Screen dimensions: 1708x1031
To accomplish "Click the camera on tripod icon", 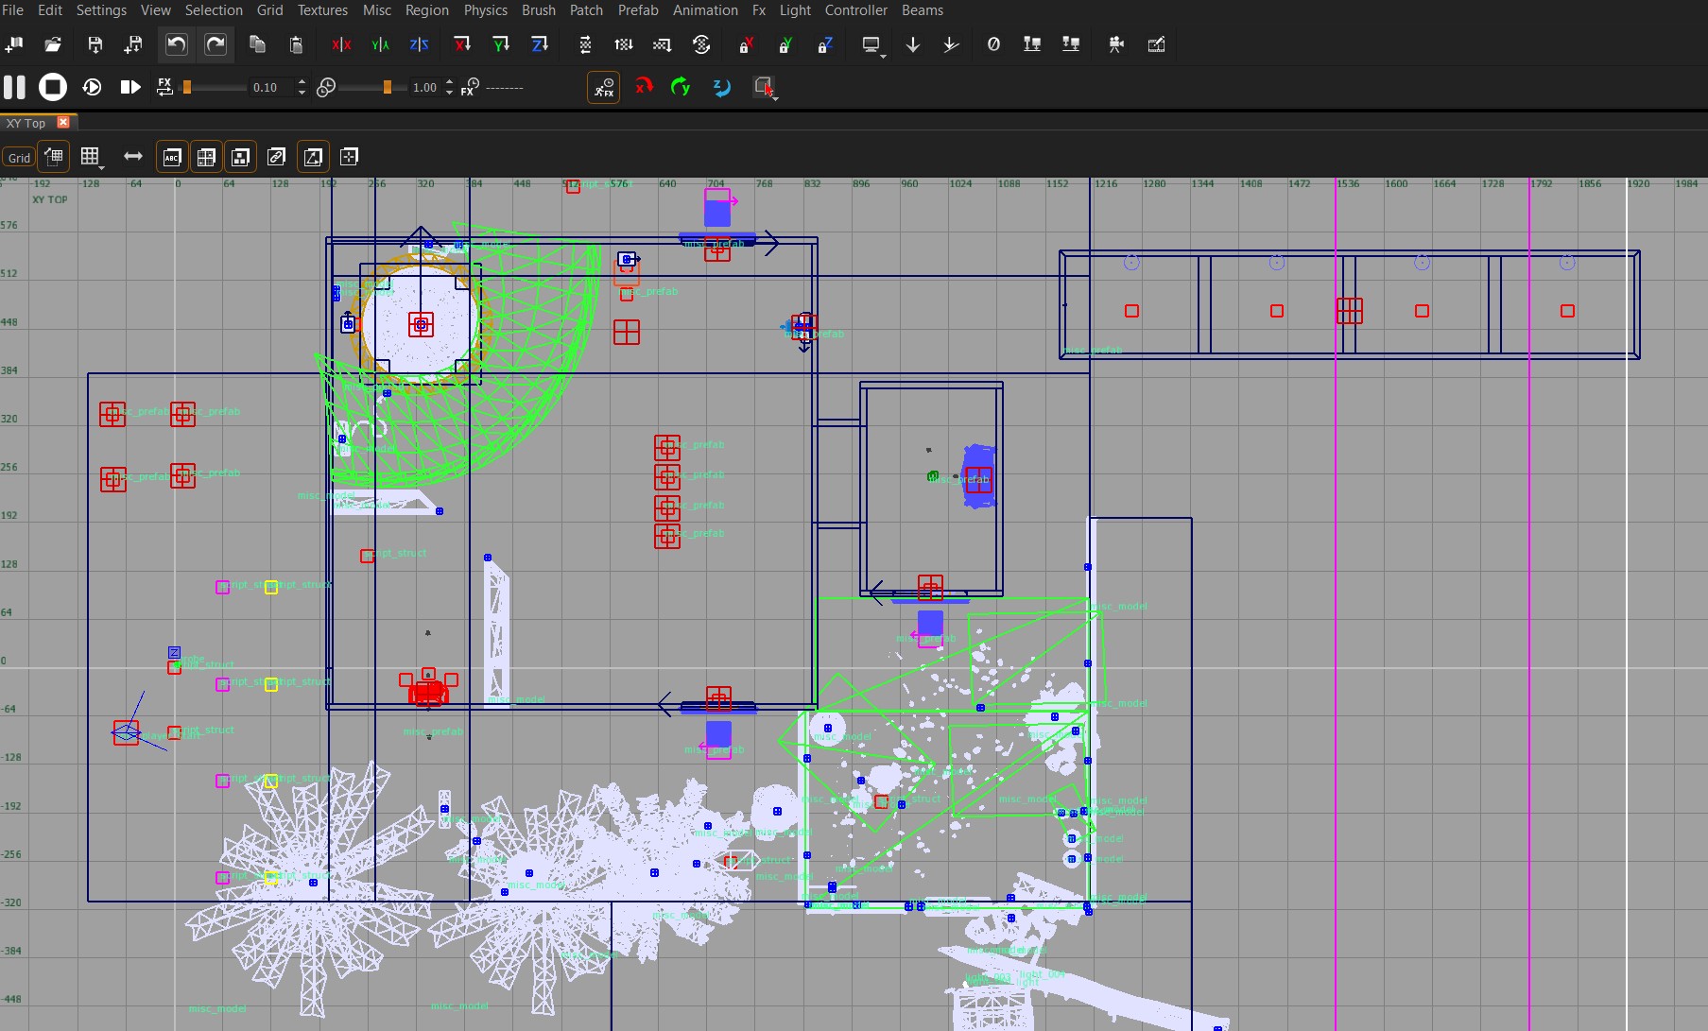I will [1116, 44].
